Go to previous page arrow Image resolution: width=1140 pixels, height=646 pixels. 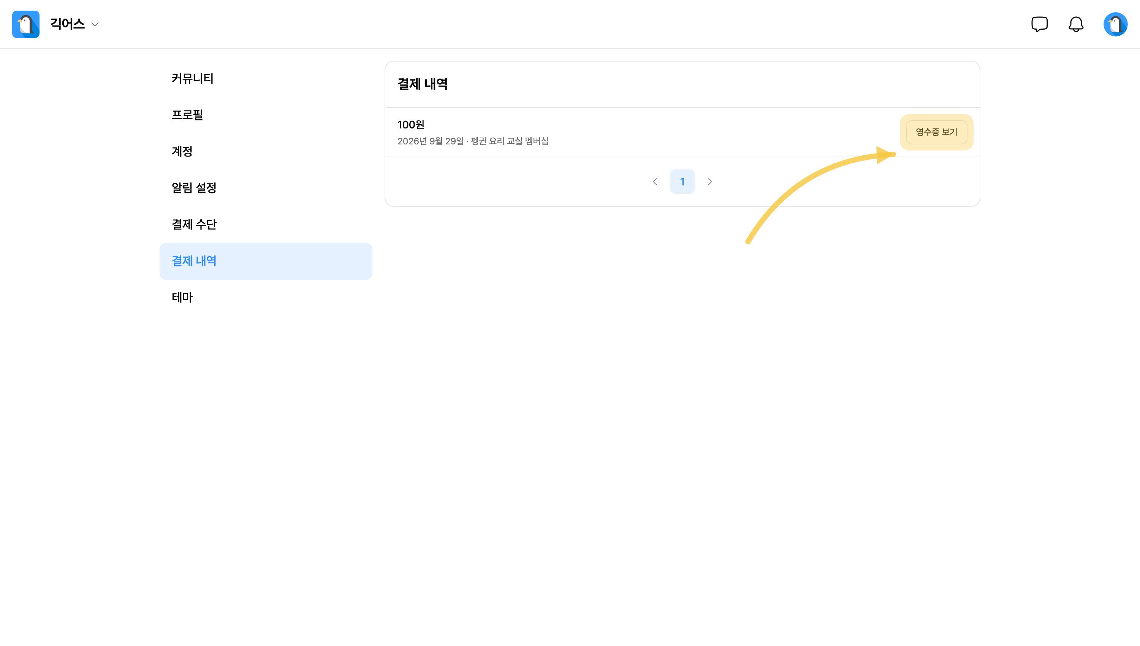coord(655,182)
